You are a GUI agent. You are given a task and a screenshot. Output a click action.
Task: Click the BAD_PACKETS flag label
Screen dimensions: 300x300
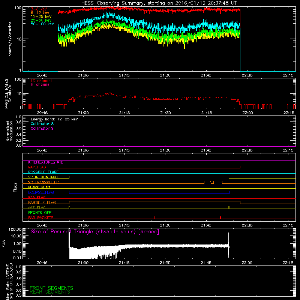(x=41, y=217)
